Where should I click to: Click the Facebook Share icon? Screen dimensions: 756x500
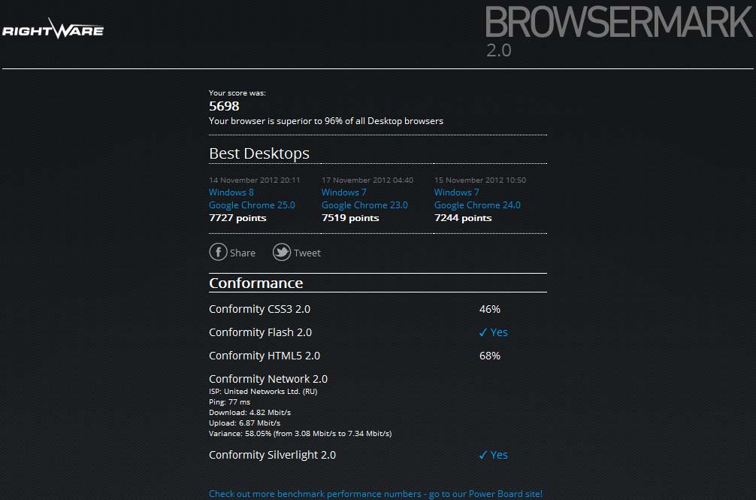coord(218,253)
